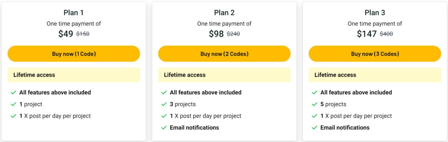Click Buy now (1 Code) button
Screen dimensions: 448x142
tap(74, 54)
